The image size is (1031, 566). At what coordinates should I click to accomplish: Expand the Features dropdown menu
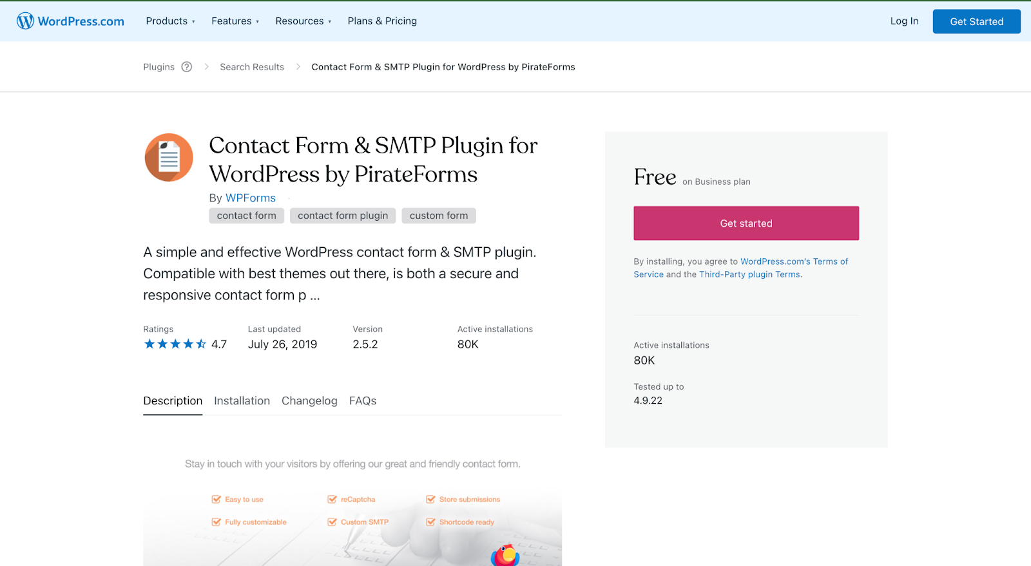click(x=235, y=21)
